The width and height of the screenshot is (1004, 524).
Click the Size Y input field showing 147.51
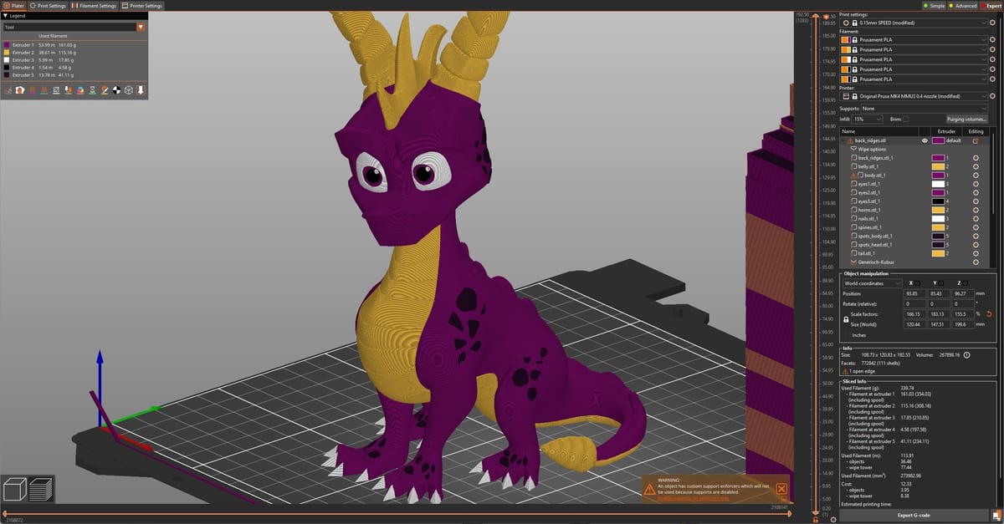point(939,324)
